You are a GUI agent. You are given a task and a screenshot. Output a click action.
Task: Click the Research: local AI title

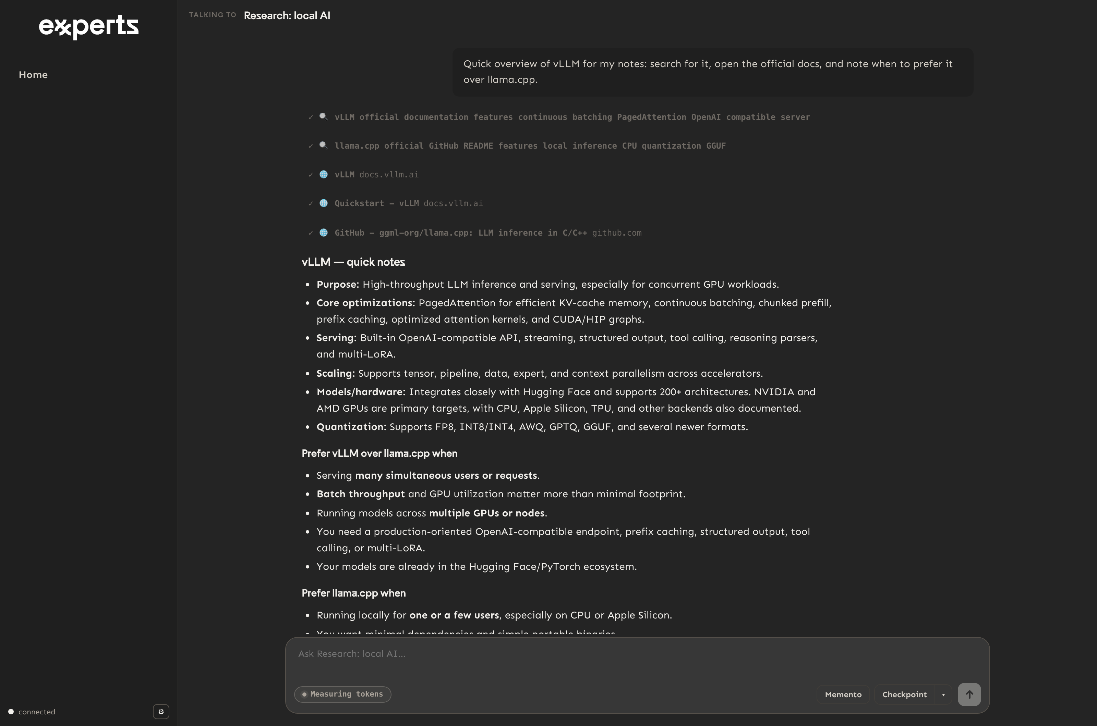[x=287, y=15]
